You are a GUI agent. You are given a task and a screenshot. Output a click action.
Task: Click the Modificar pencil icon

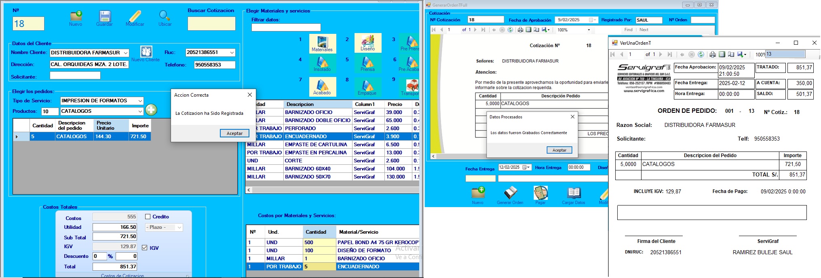click(135, 17)
